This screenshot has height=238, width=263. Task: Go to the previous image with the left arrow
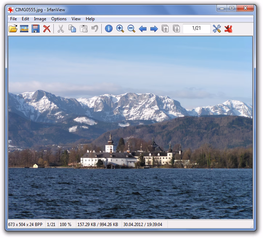click(x=143, y=29)
